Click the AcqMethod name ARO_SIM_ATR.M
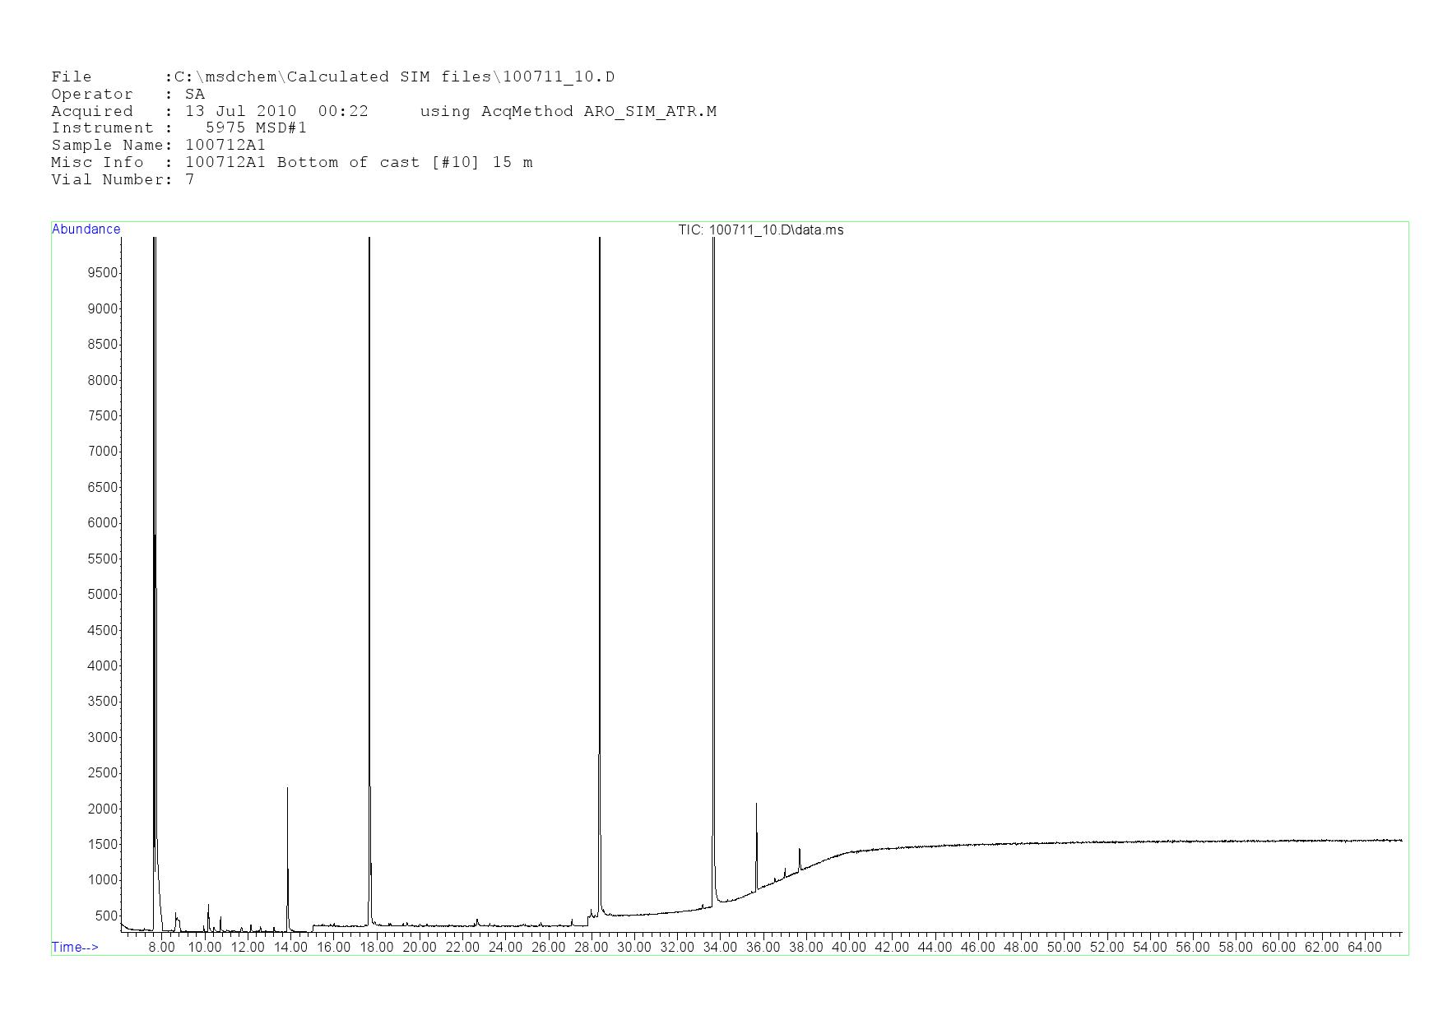 click(x=650, y=112)
